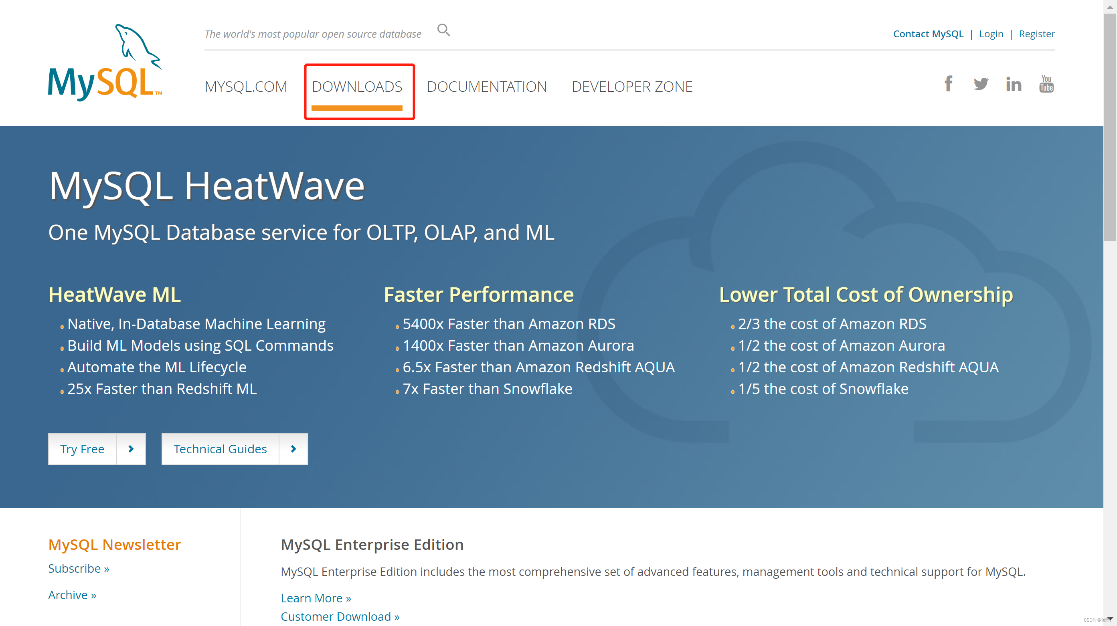
Task: Click the Register link
Action: [1036, 34]
